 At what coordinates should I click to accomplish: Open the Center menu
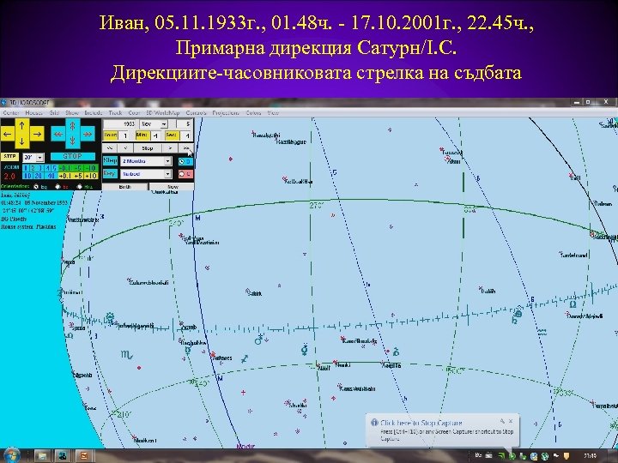pyautogui.click(x=11, y=113)
